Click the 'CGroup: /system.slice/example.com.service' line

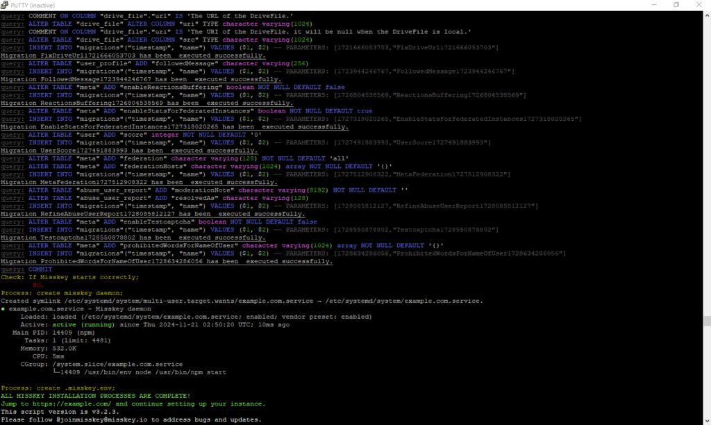(101, 364)
